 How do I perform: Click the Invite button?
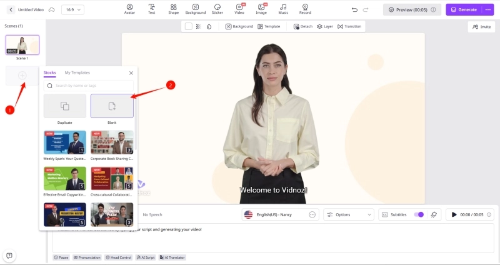(x=481, y=27)
